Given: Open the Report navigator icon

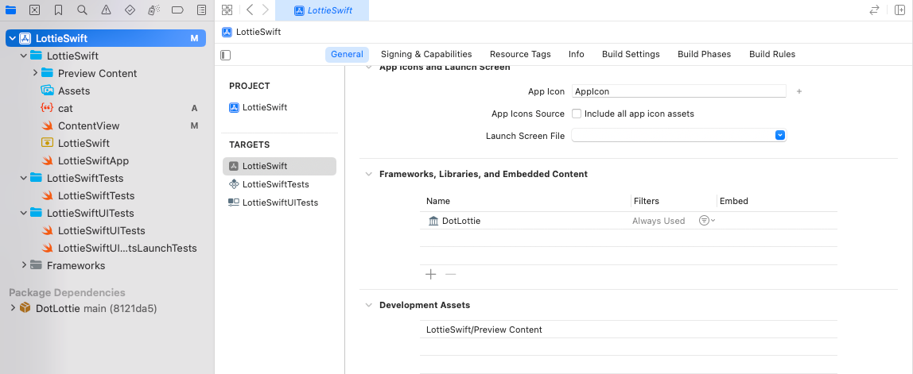Looking at the screenshot, I should pyautogui.click(x=201, y=10).
